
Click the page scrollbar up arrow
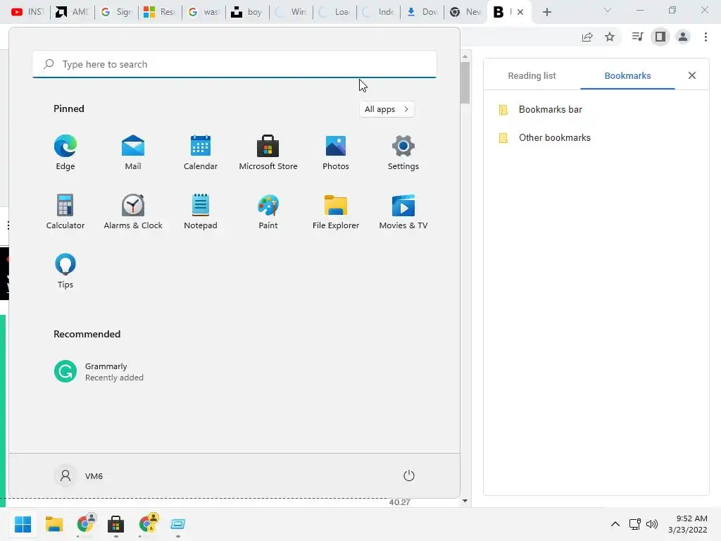click(x=465, y=56)
